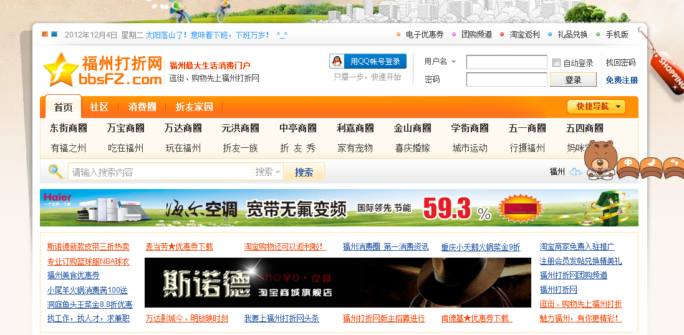
Task: Open the 有福之州 section
Action: coord(69,148)
